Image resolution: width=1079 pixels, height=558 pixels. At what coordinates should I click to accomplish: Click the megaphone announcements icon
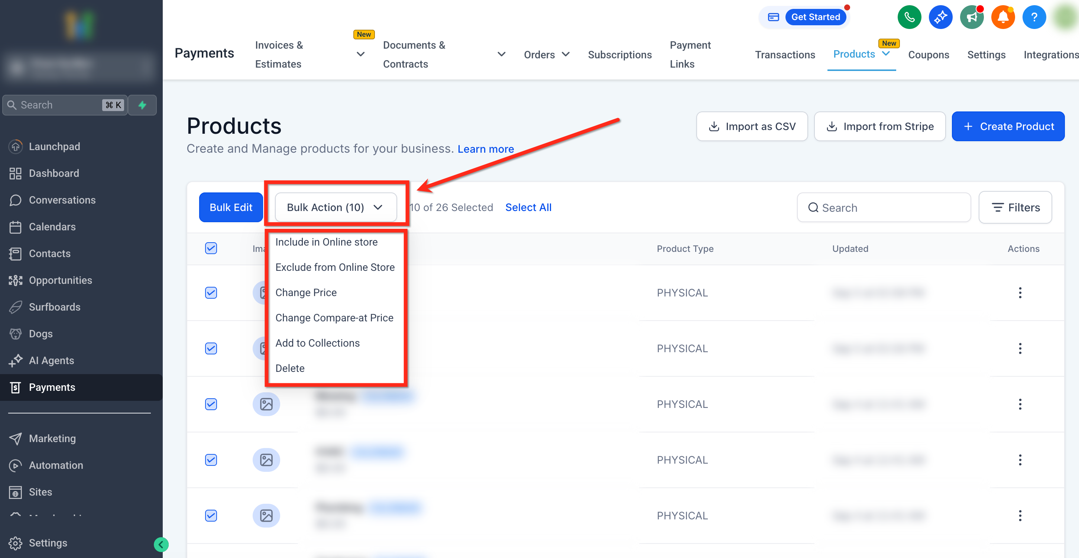(971, 17)
